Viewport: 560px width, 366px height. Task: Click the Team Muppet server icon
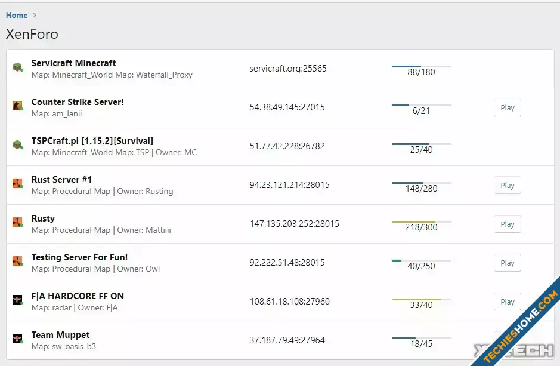pyautogui.click(x=18, y=339)
